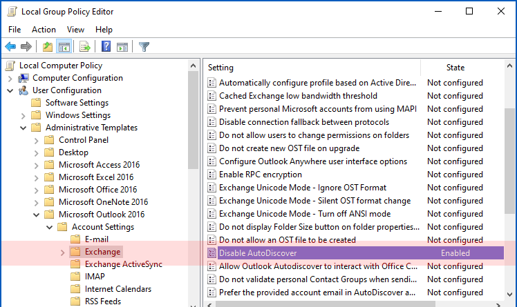Select Prefer the provided account email in AutoDiscover
517x307 pixels.
pyautogui.click(x=317, y=293)
